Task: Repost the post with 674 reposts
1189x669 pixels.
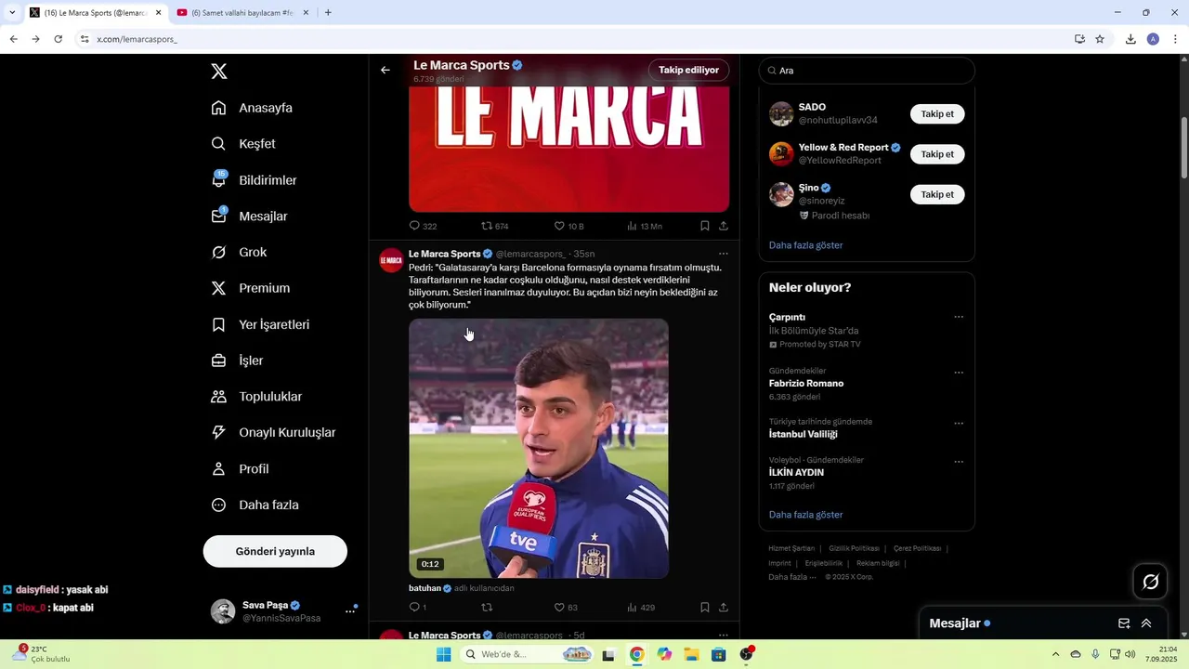Action: point(494,226)
